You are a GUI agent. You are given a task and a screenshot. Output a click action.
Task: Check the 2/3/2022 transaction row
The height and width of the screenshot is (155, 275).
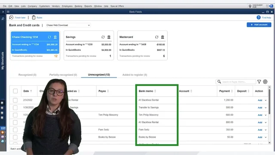point(15,100)
